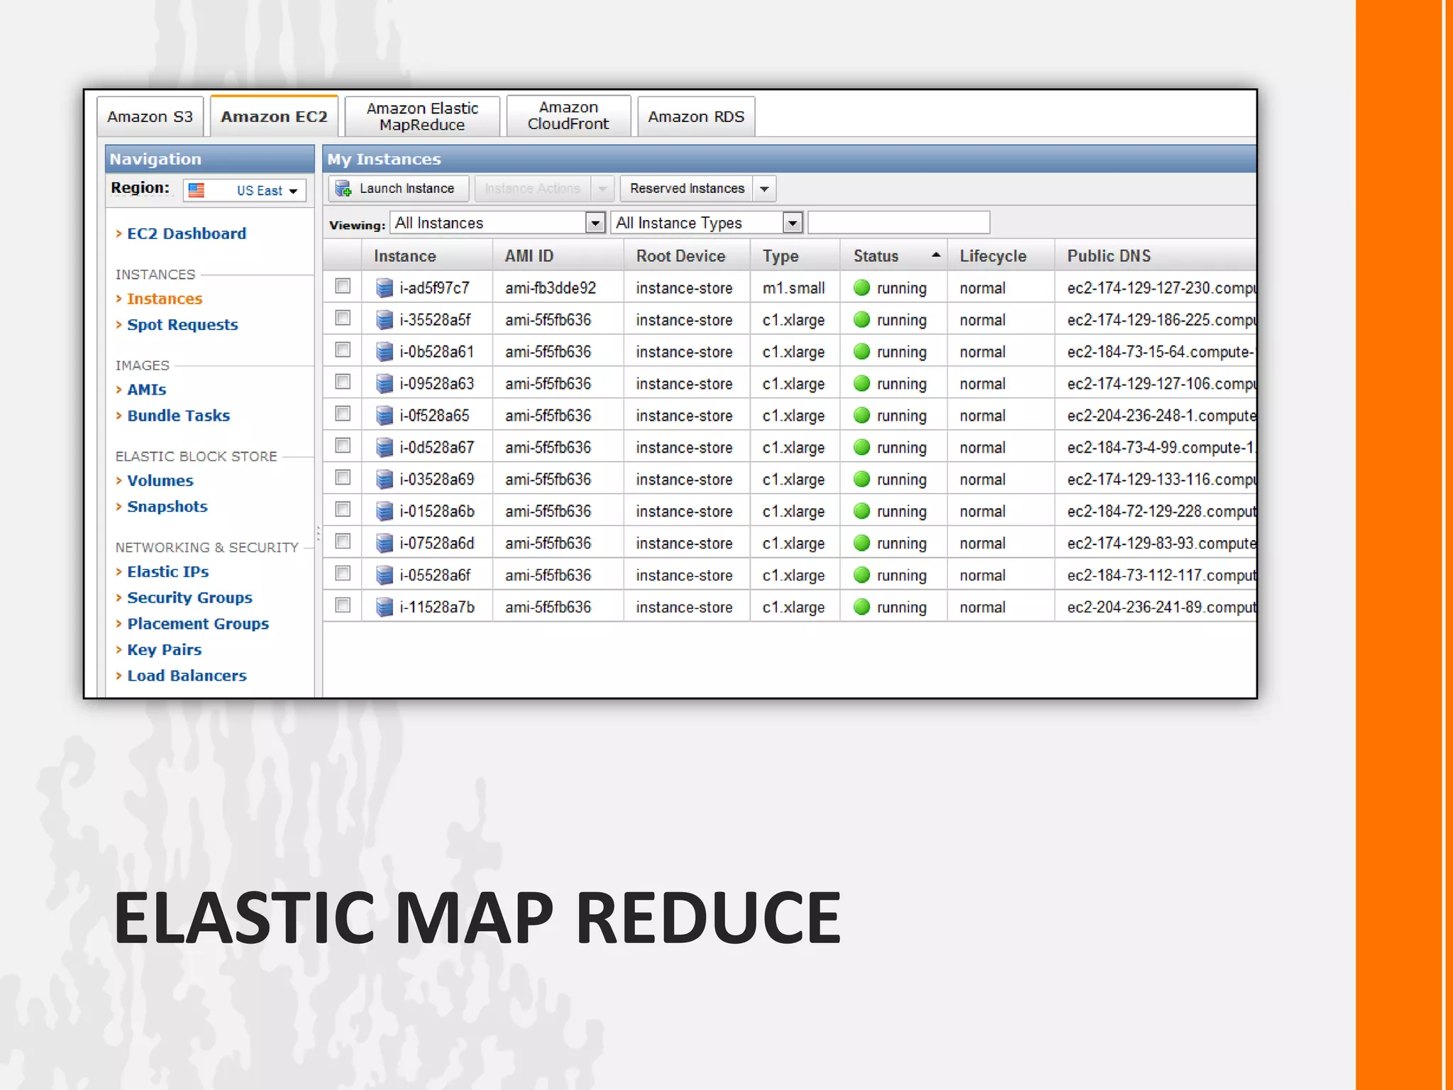Click server icon for instance i-35528a5f
1453x1090 pixels.
[x=385, y=319]
